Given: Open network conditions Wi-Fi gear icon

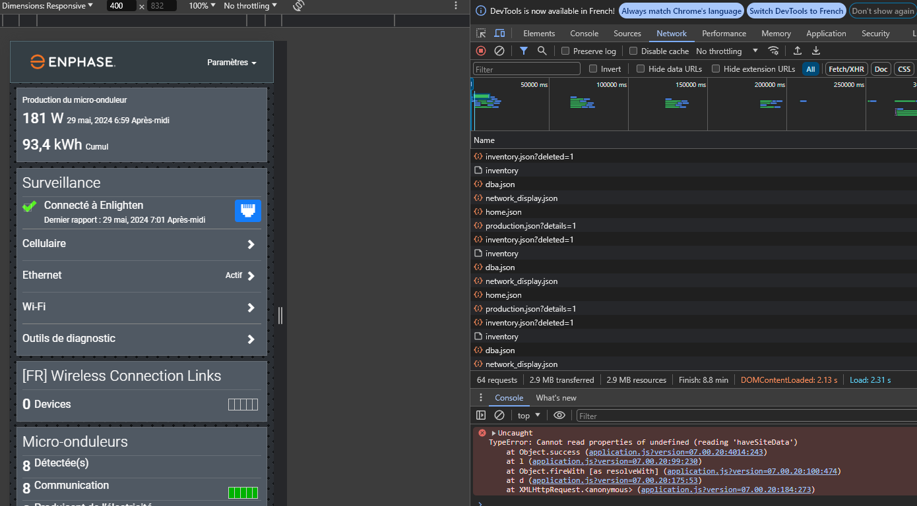Looking at the screenshot, I should (x=773, y=51).
